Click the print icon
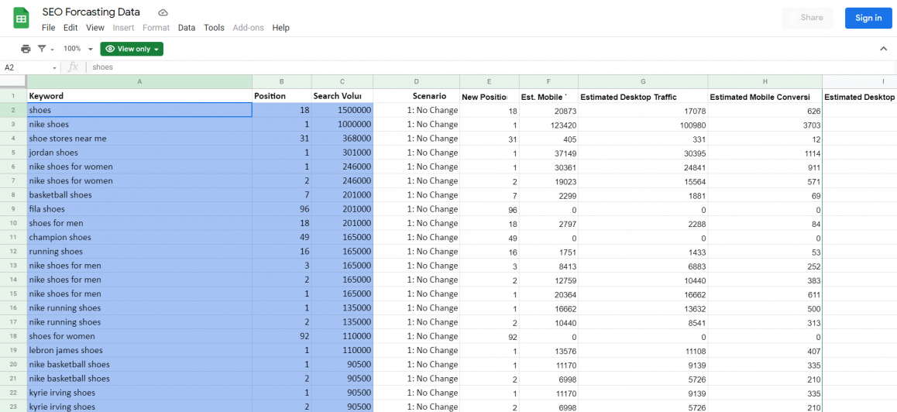Viewport: 897px width, 412px height. coord(26,49)
